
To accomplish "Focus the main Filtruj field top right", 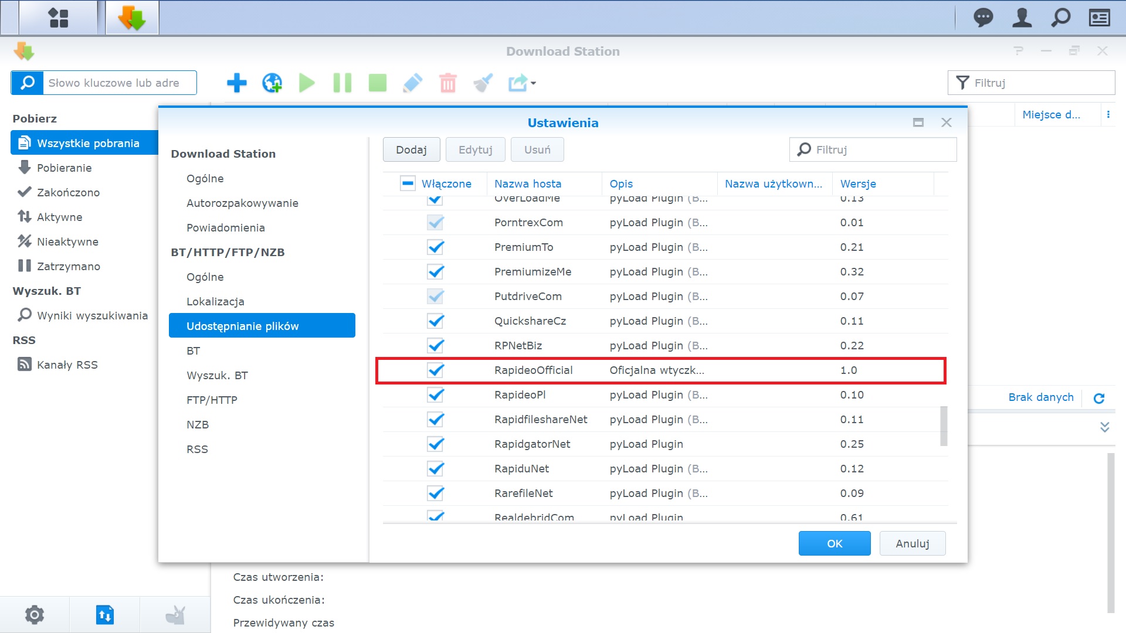I will (1031, 83).
